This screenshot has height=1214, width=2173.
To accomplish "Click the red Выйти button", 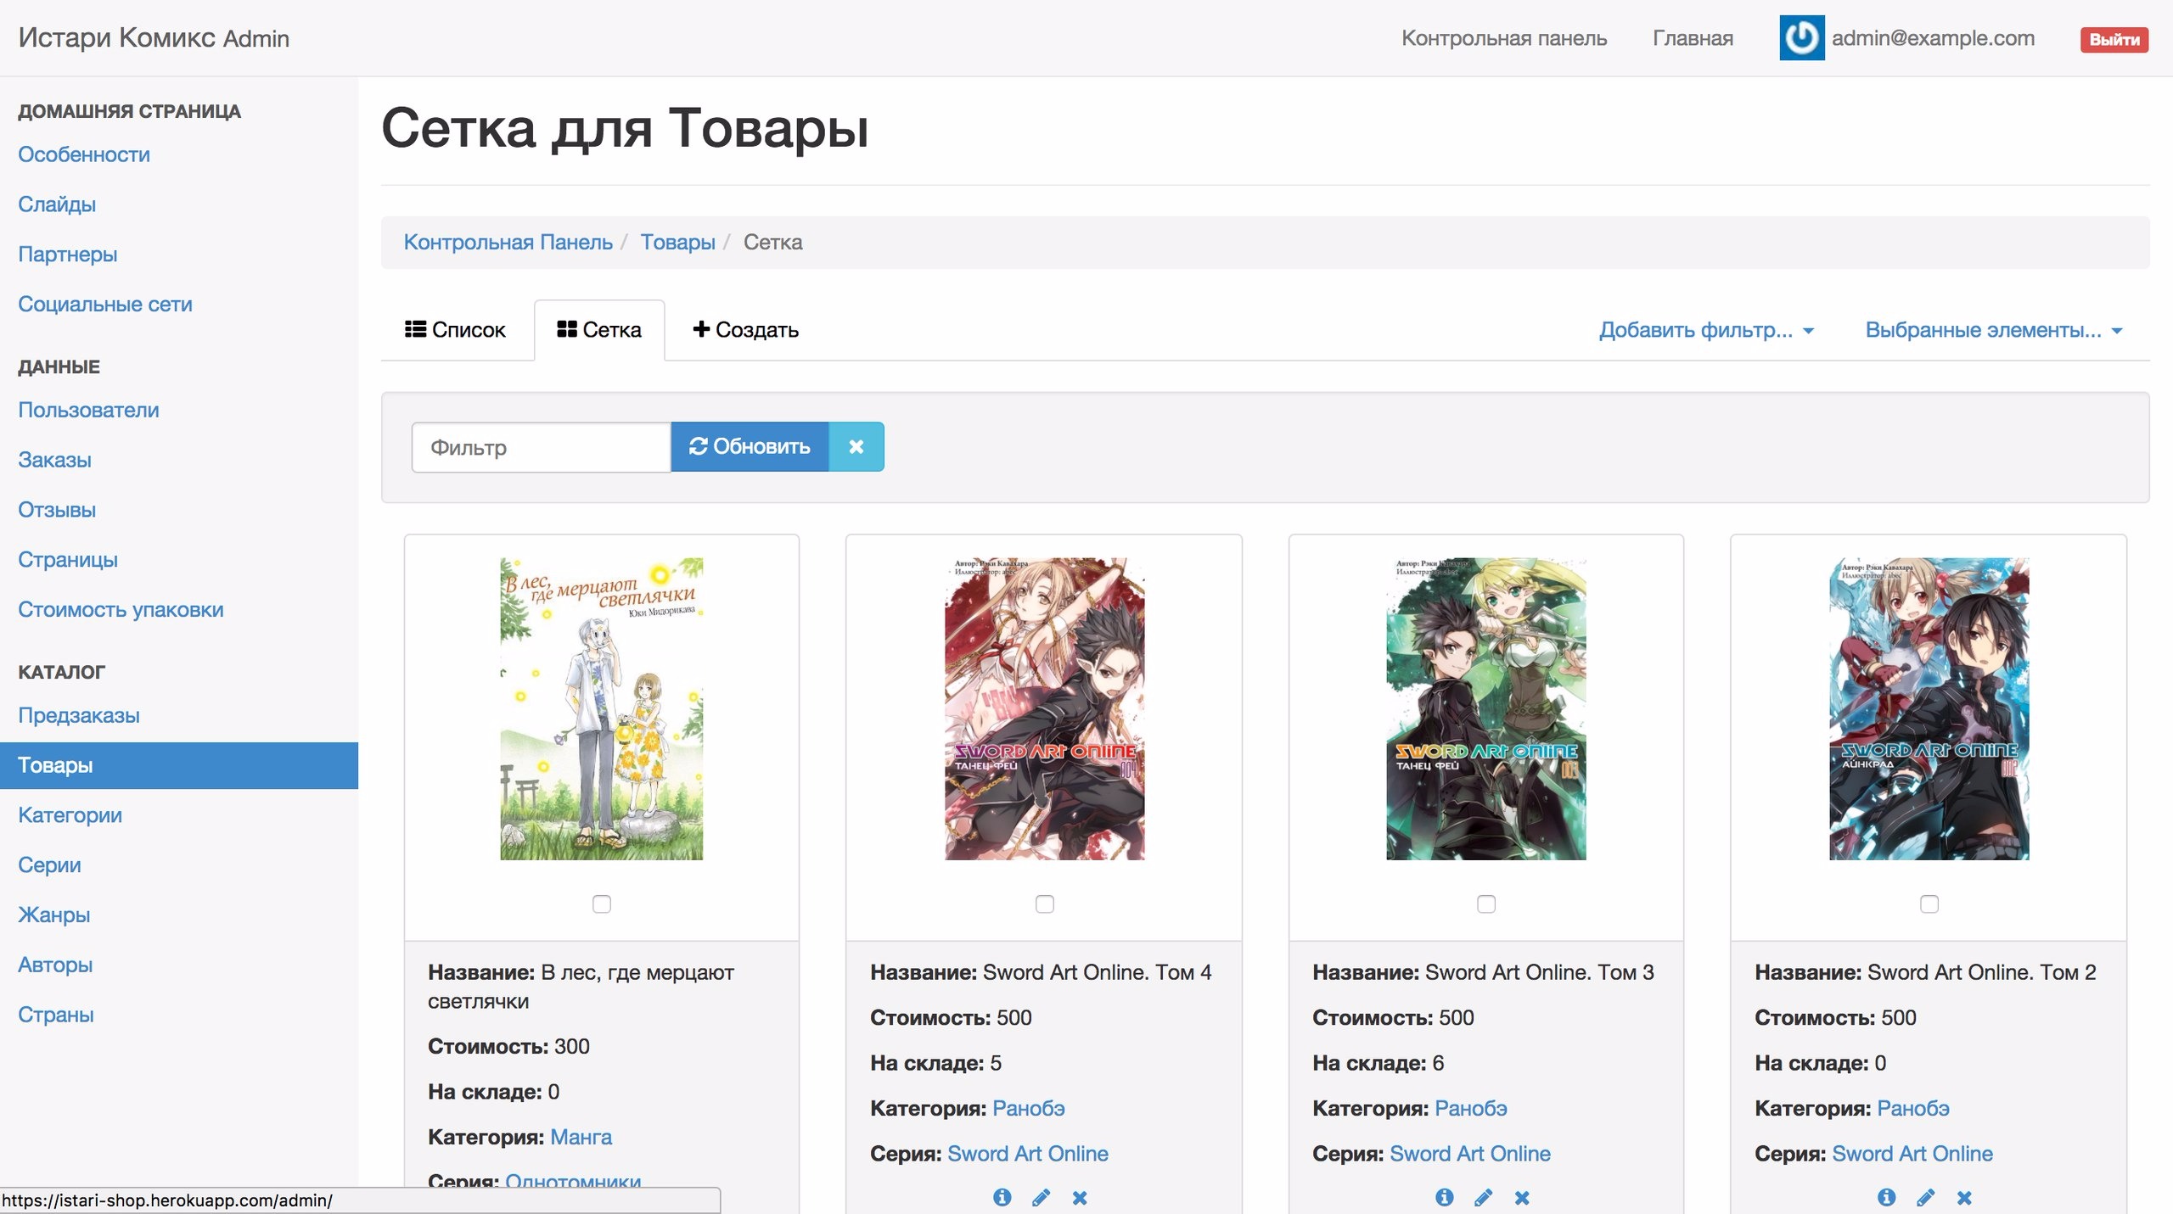I will [x=2114, y=39].
